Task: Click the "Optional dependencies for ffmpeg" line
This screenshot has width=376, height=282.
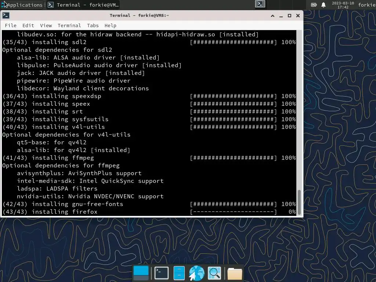Action: pyautogui.click(x=61, y=166)
